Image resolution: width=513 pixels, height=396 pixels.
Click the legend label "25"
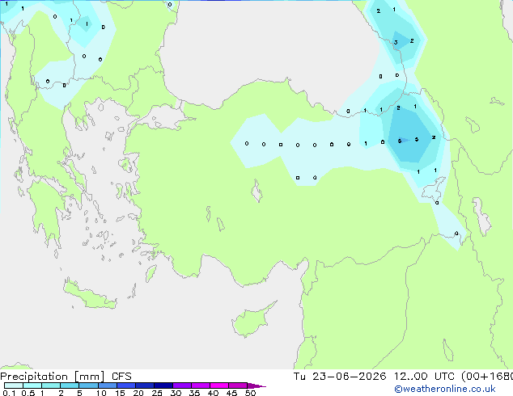157,393
